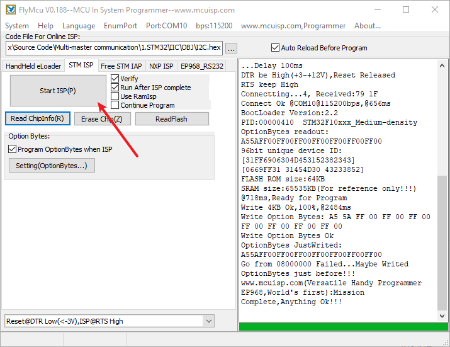This screenshot has width=450, height=347.
Task: Toggle Auto Reload Before Program checkbox
Action: 275,48
